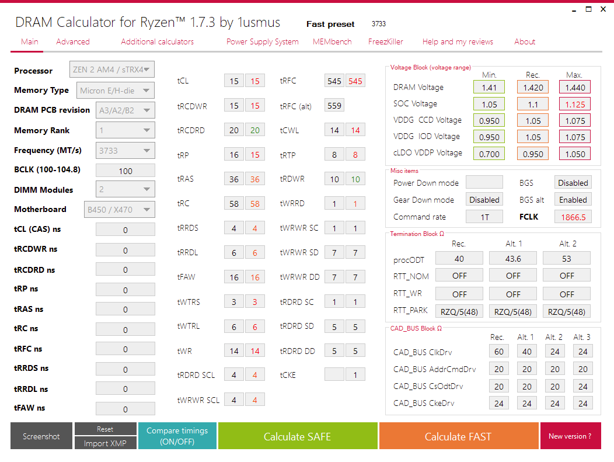Open the About tab
This screenshot has height=462, width=614.
524,41
